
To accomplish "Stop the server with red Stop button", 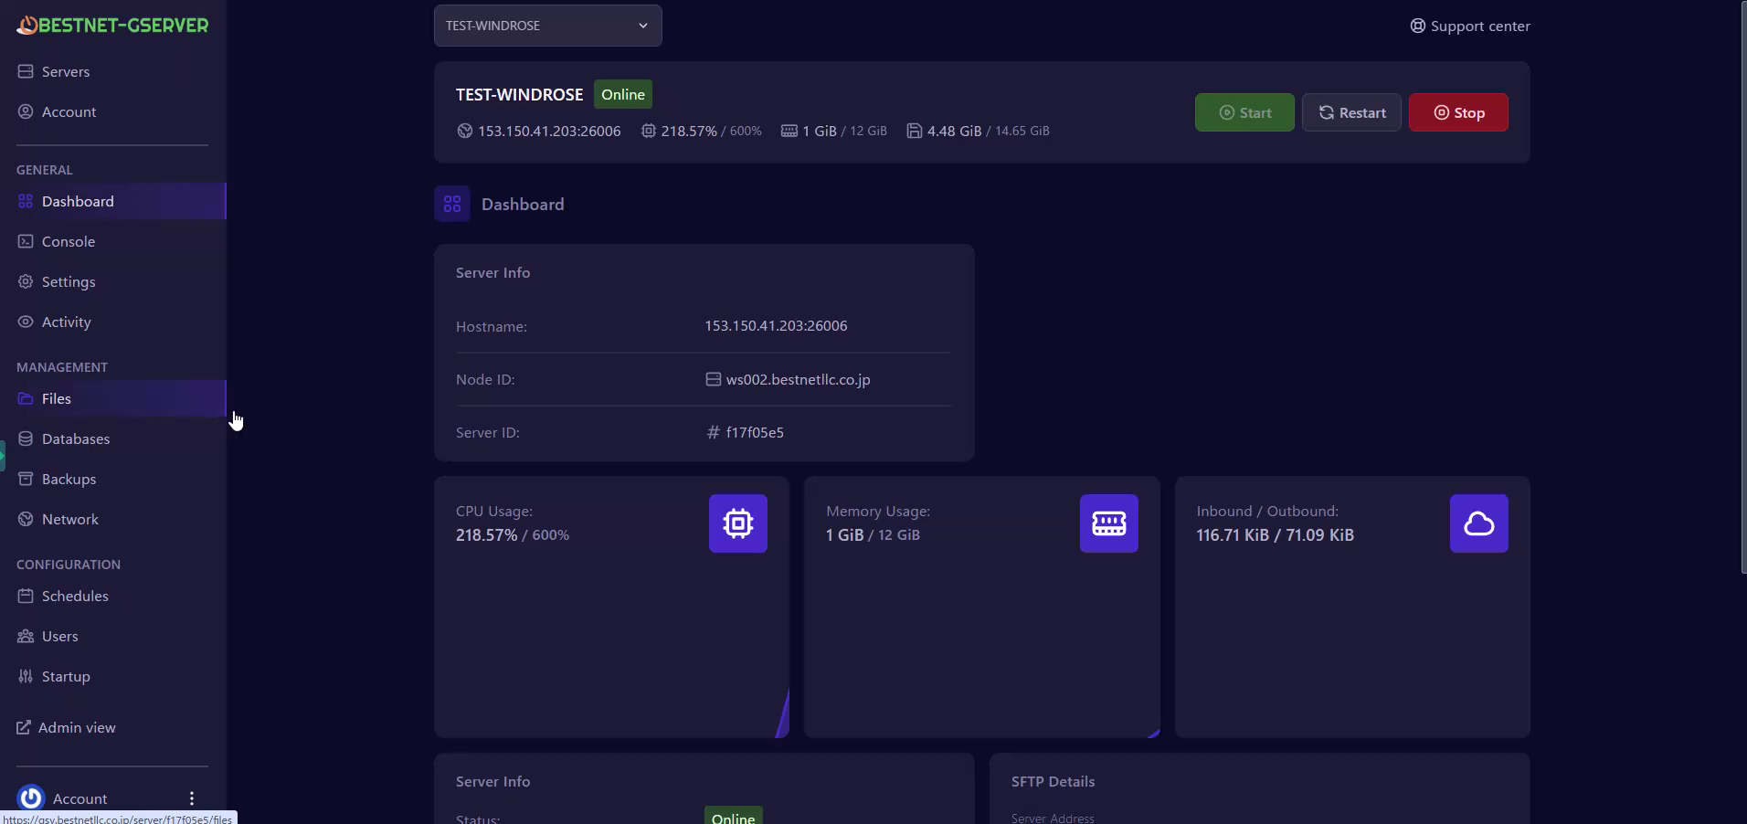I will (1457, 112).
